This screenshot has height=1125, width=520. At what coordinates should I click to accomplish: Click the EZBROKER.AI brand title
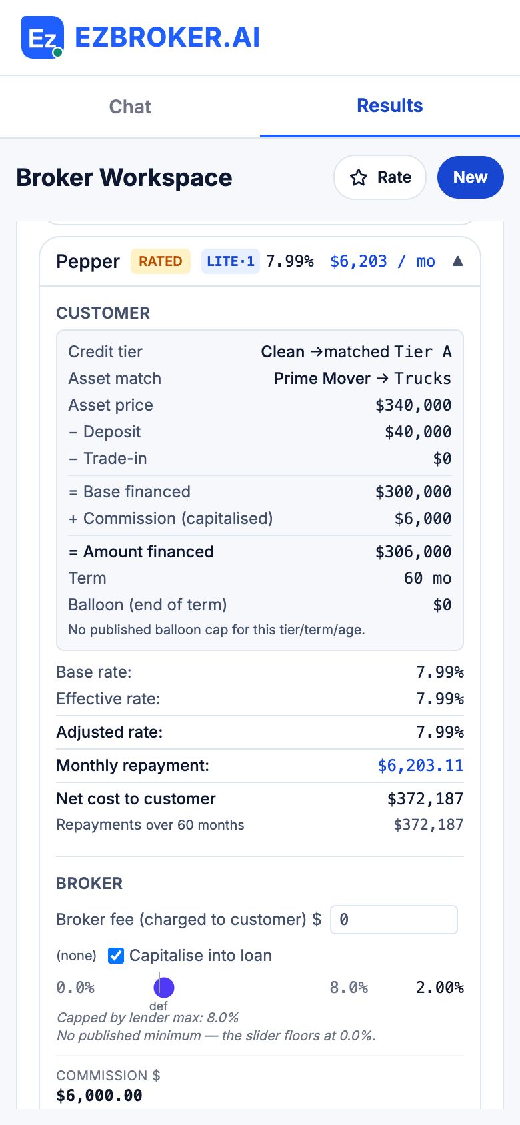coord(167,37)
